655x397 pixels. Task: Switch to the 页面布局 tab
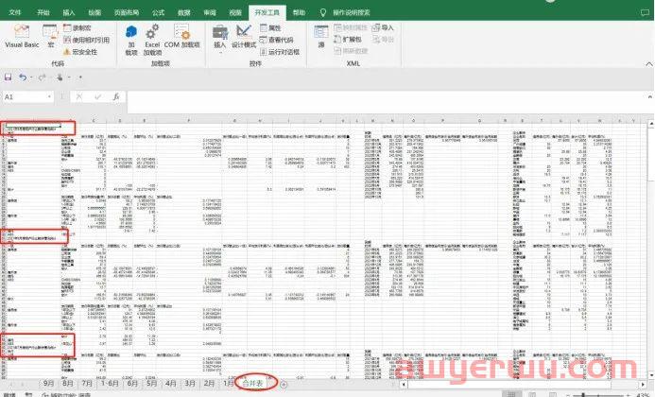point(127,12)
